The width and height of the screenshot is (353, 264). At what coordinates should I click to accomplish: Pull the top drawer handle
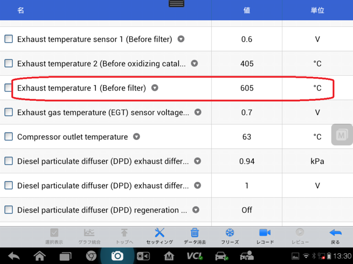(176, 4)
